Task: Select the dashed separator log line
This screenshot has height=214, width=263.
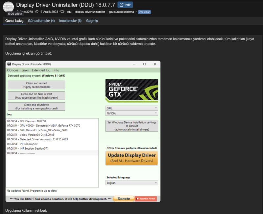Action: click(52, 153)
